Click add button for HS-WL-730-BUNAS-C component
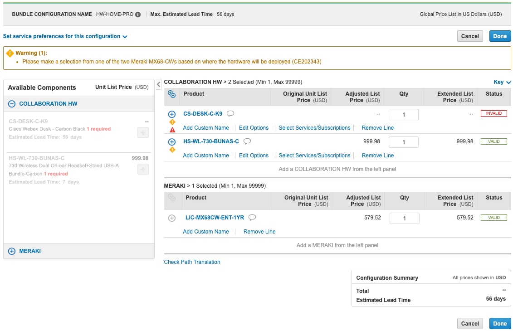Viewport: 513px width, 331px height. [143, 169]
